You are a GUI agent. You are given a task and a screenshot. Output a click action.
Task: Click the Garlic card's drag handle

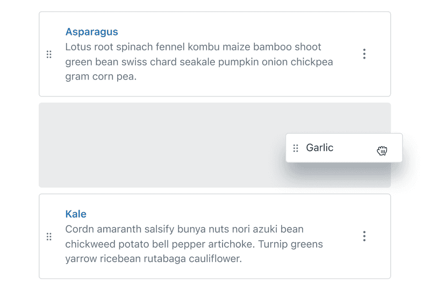[x=296, y=148]
